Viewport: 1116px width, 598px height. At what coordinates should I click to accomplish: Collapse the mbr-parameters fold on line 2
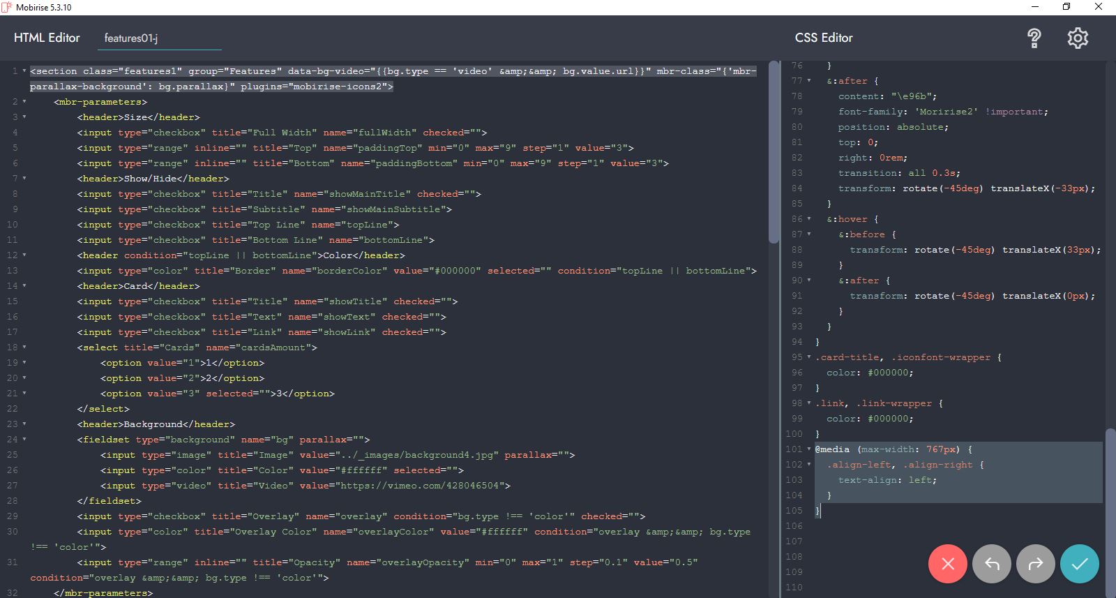[x=24, y=102]
